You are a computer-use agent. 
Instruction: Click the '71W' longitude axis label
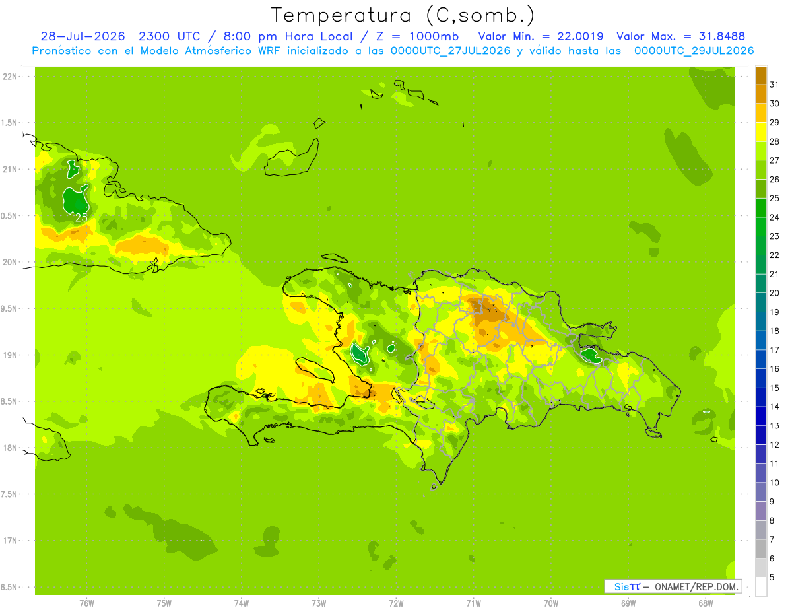(473, 603)
